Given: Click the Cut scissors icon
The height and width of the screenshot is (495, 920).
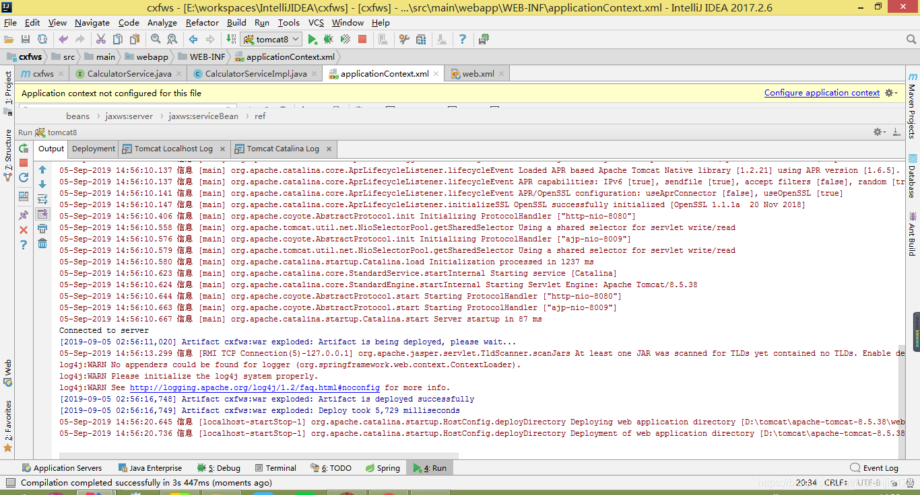Looking at the screenshot, I should (x=101, y=40).
